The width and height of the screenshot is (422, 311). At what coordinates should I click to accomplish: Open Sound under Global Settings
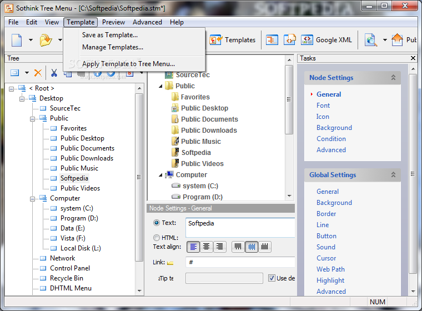point(325,247)
